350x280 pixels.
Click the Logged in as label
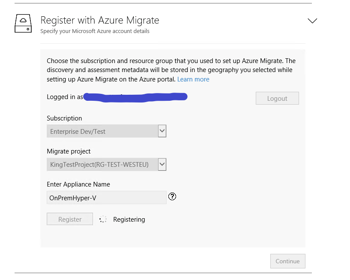(65, 97)
